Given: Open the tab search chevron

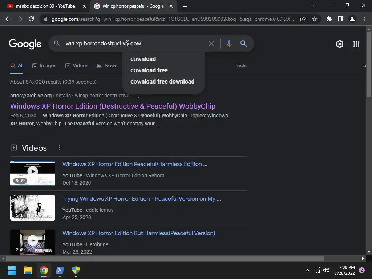Looking at the screenshot, I should tap(314, 5).
